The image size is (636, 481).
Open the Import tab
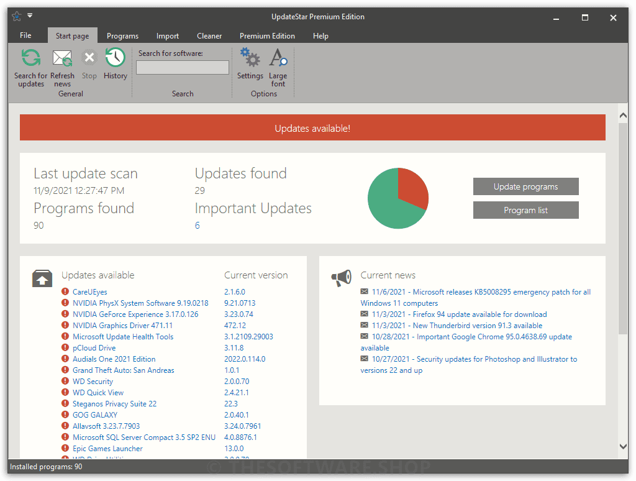coord(168,35)
